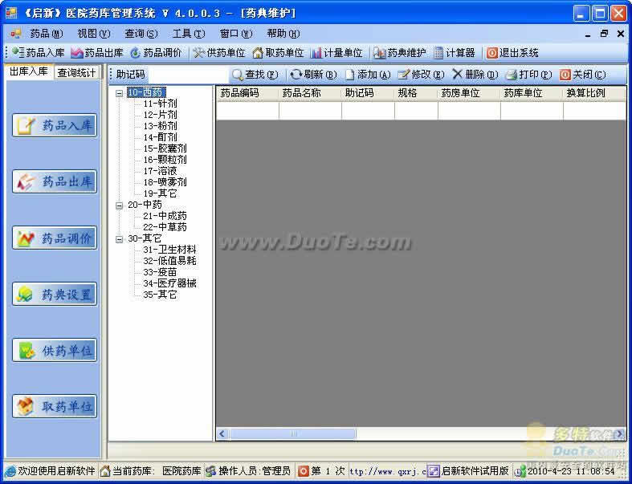
Task: Select 21-中成药 in the tree
Action: [x=165, y=217]
